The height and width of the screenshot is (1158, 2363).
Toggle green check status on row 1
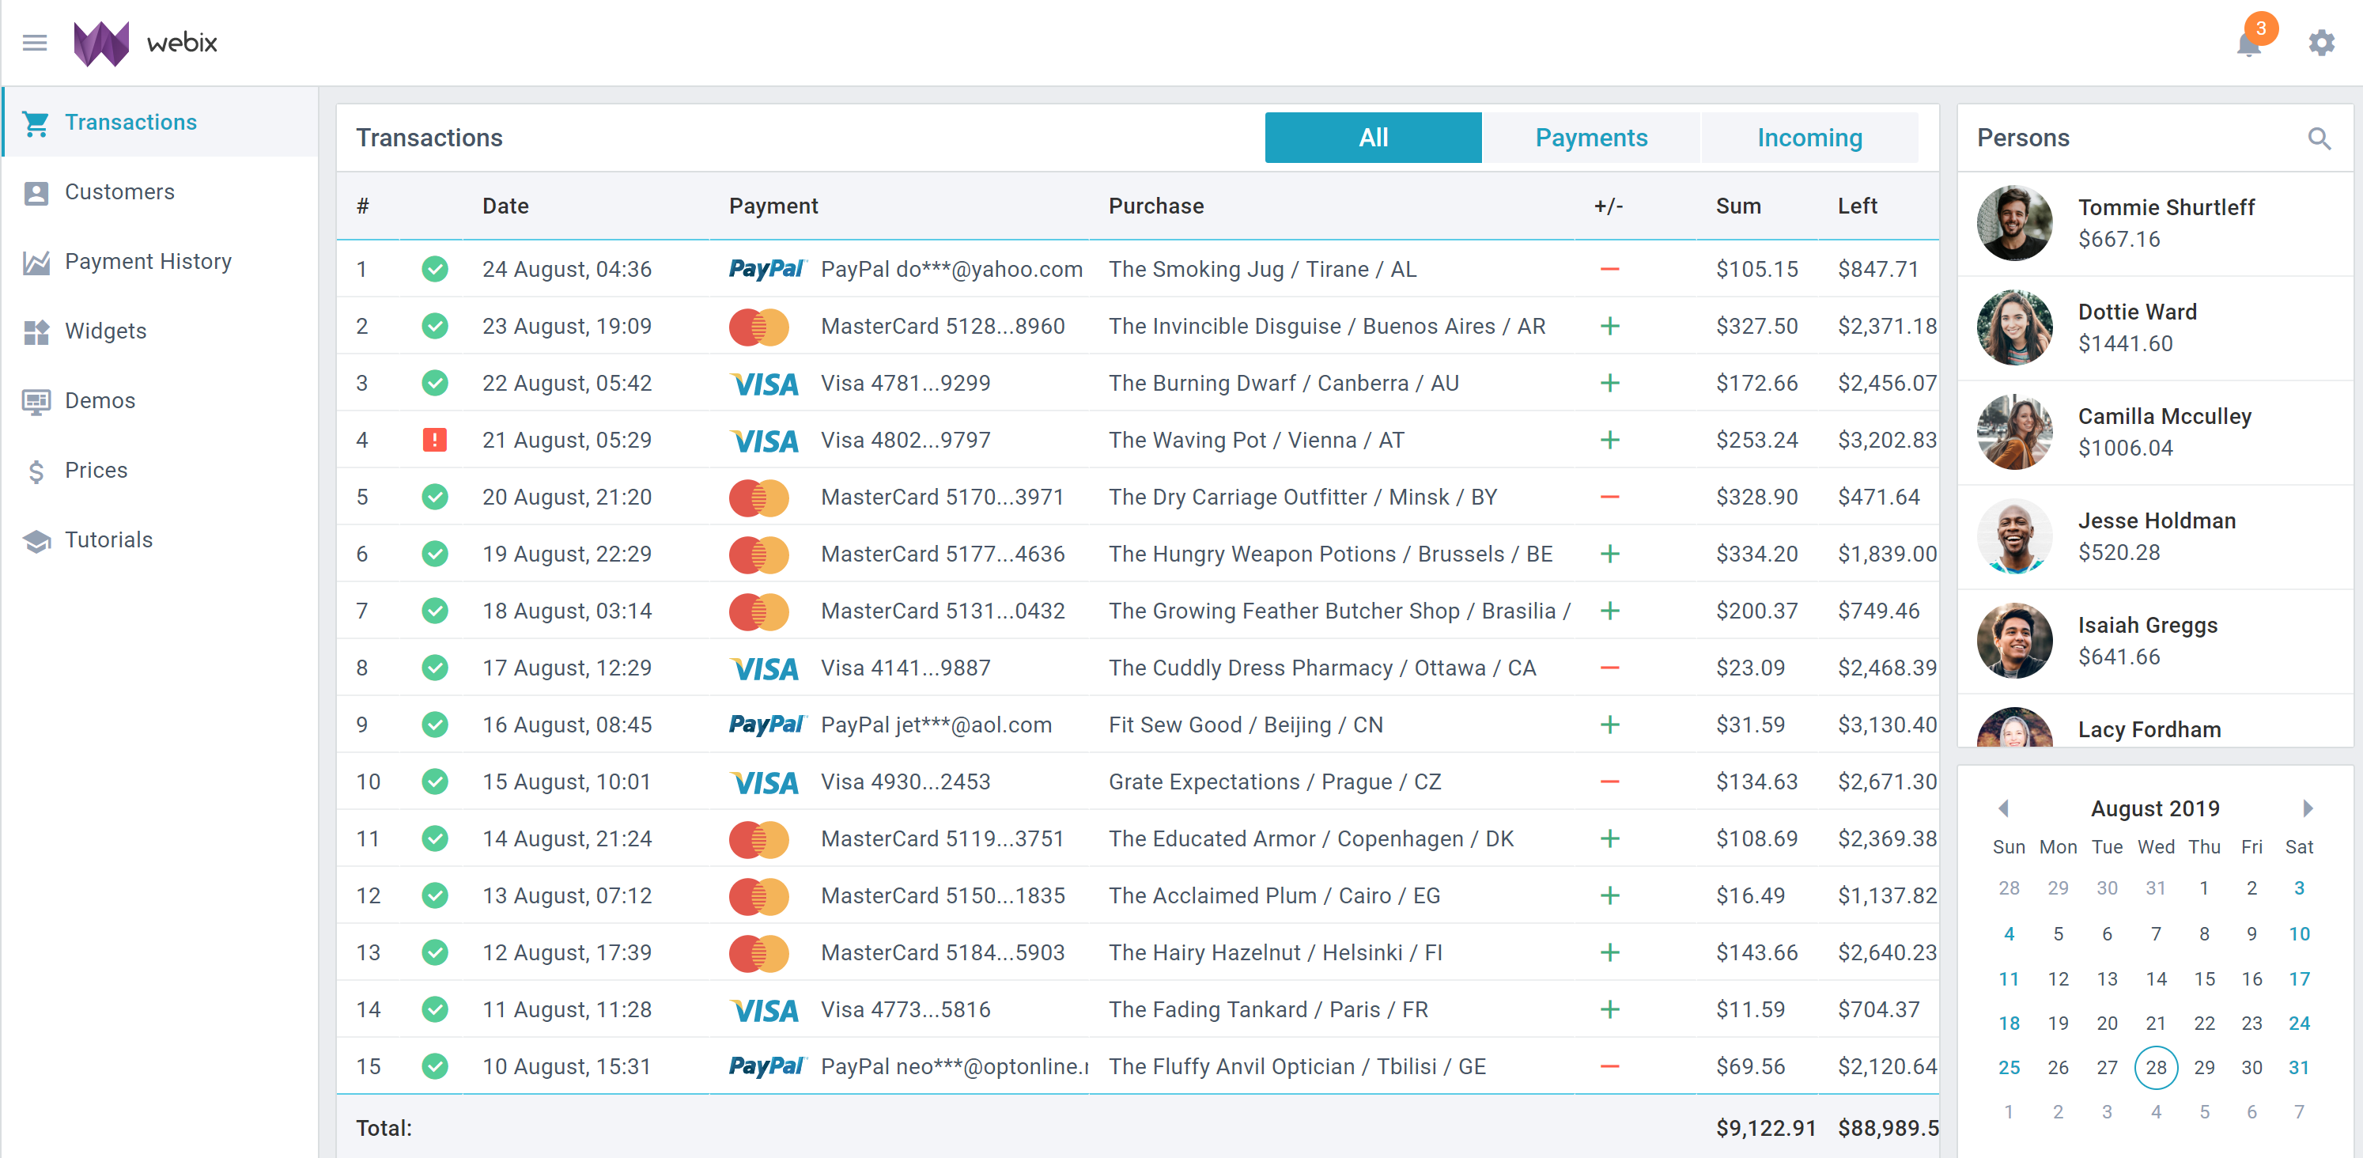coord(435,270)
